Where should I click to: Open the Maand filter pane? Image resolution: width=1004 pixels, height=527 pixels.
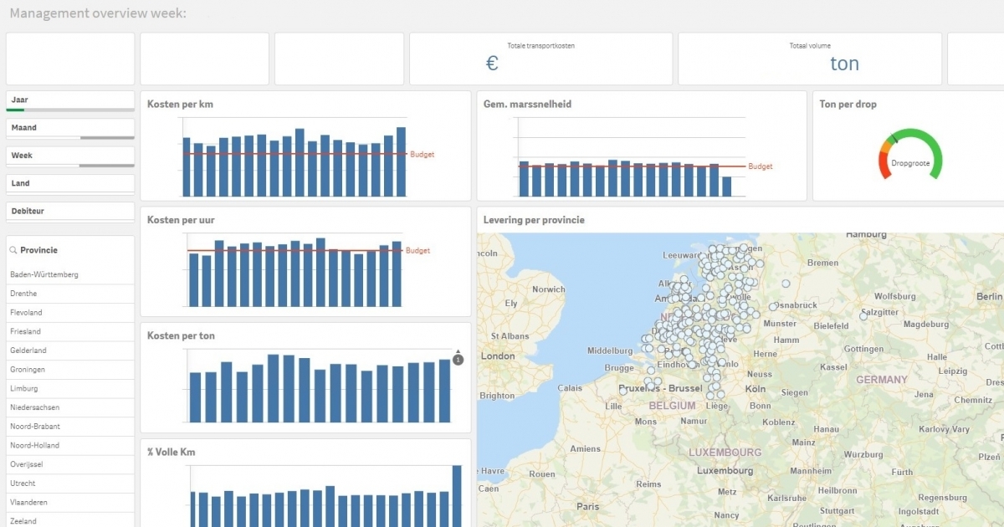pyautogui.click(x=70, y=128)
